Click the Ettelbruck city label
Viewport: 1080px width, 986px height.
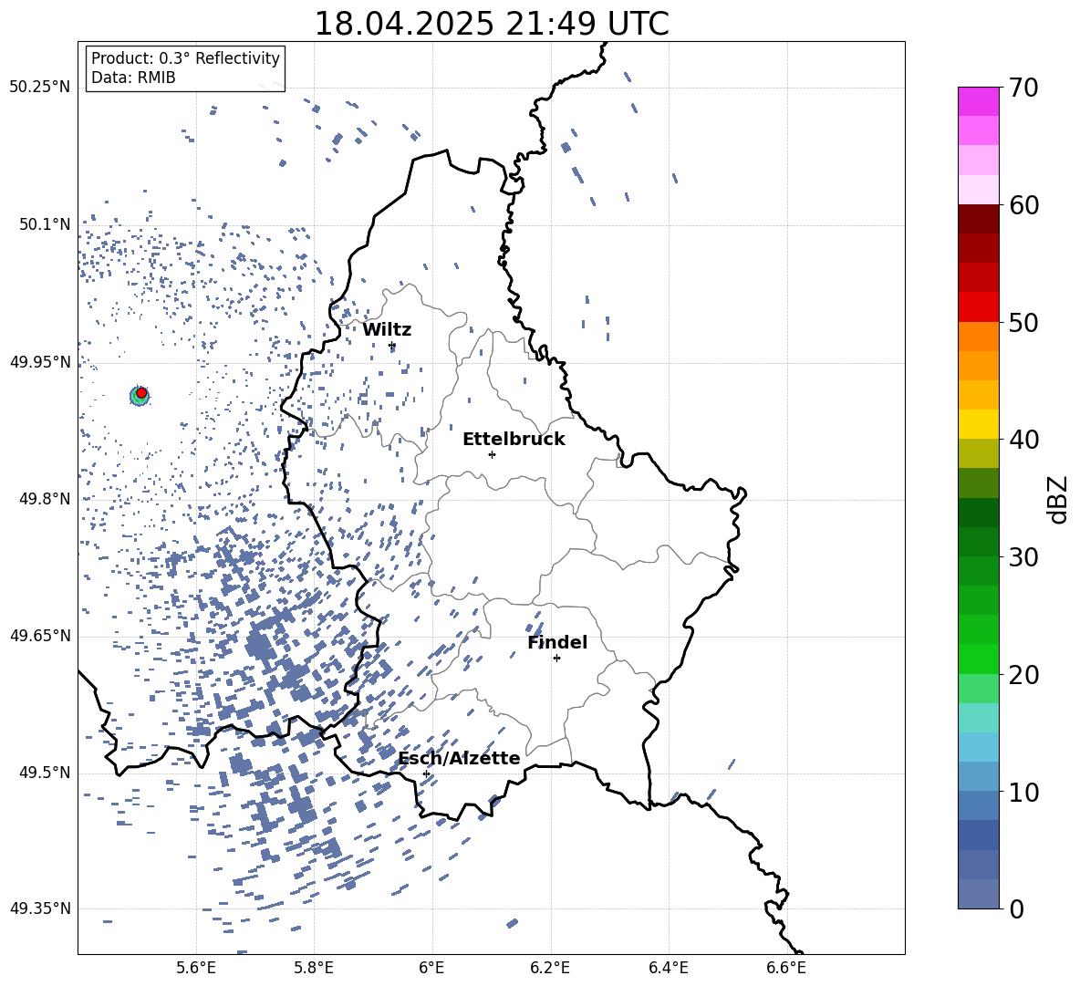[x=514, y=440]
